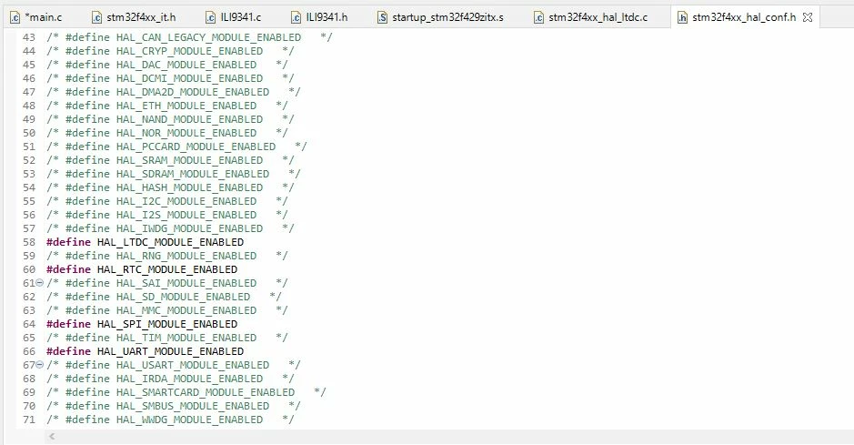
Task: Switch to the *main.c tab
Action: [x=36, y=17]
